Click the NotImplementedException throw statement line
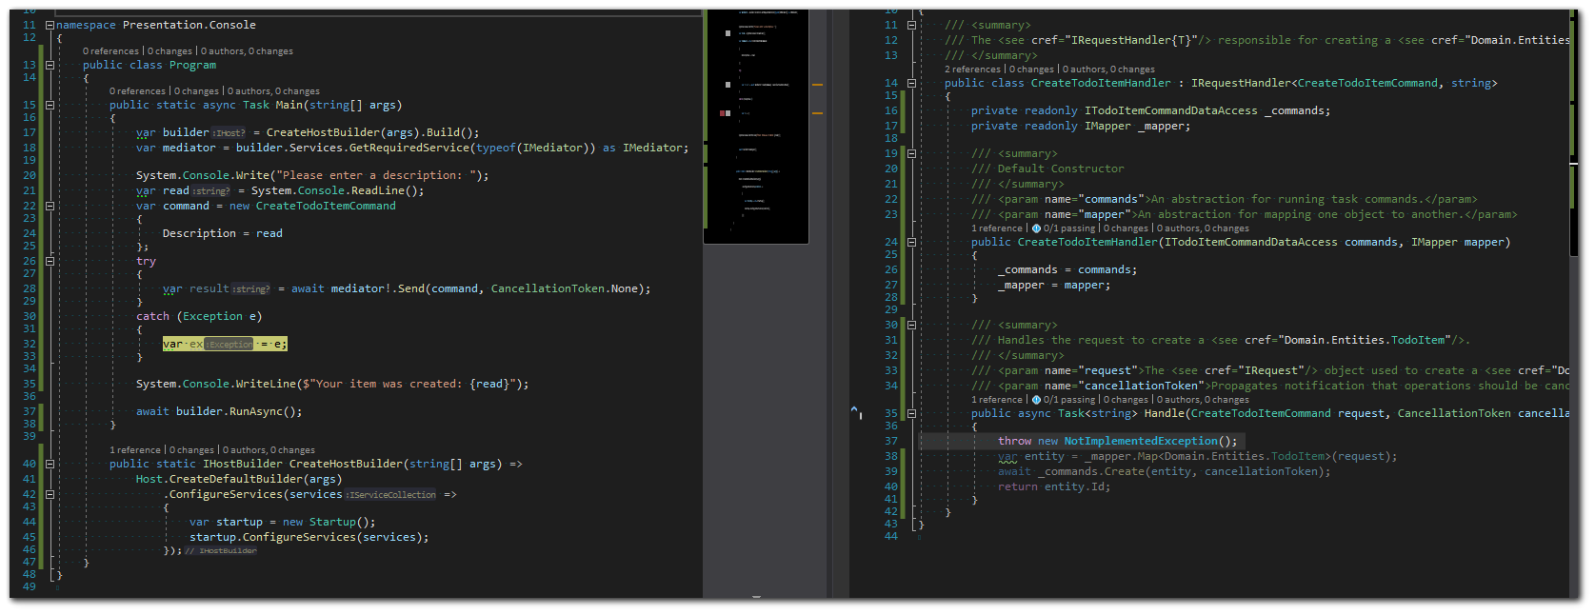1595x615 pixels. coord(1118,441)
